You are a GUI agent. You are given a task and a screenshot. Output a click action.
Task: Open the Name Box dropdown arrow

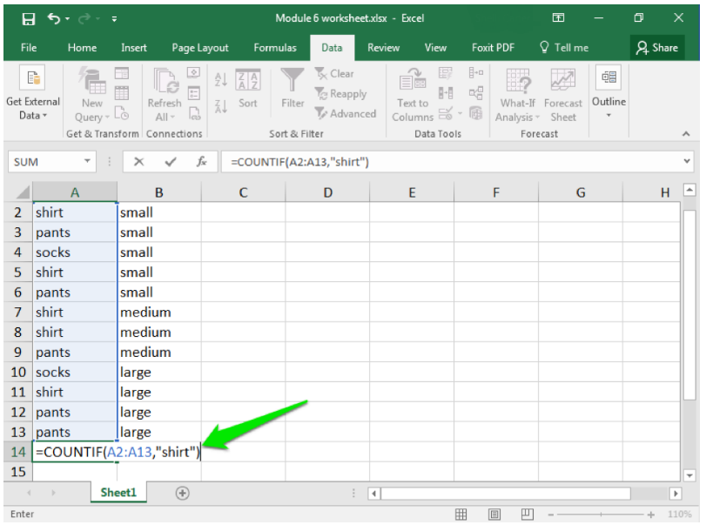(88, 162)
